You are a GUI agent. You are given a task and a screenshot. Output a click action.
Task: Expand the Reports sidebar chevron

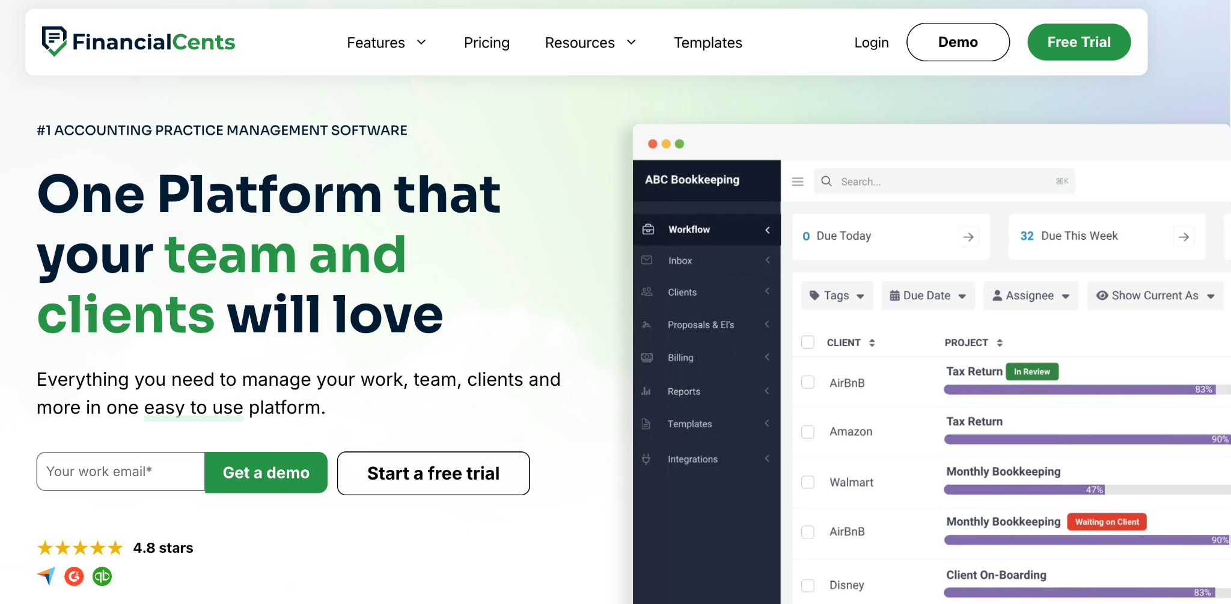(768, 391)
